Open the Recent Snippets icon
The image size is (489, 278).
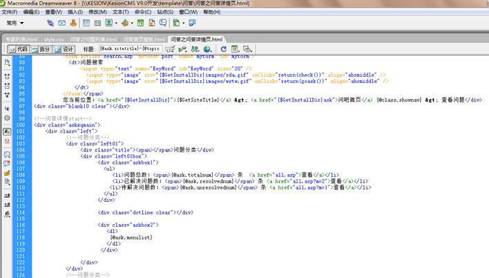(x=7, y=182)
